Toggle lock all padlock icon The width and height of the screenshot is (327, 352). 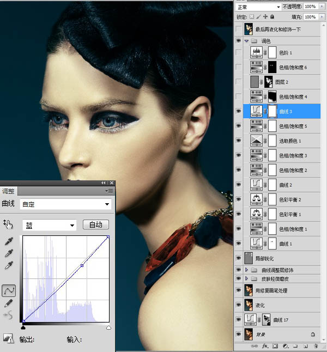coord(272,16)
